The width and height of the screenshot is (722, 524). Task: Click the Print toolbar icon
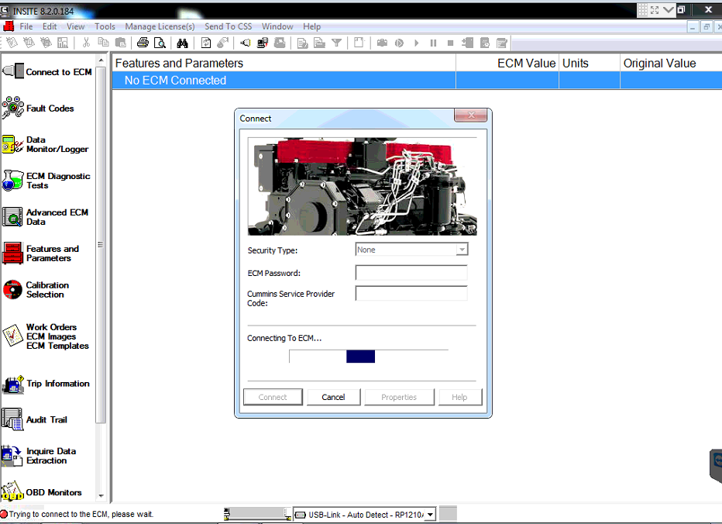pos(143,43)
